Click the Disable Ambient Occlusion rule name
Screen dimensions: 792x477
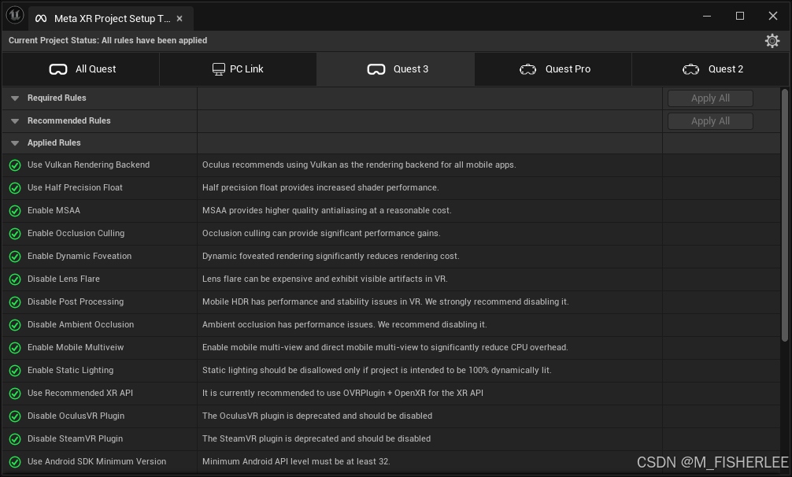[80, 324]
